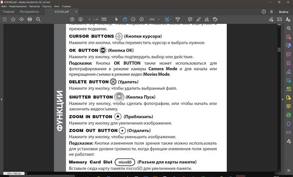
Task: Add the file to favorites with the star
Action: (x=13, y=19)
